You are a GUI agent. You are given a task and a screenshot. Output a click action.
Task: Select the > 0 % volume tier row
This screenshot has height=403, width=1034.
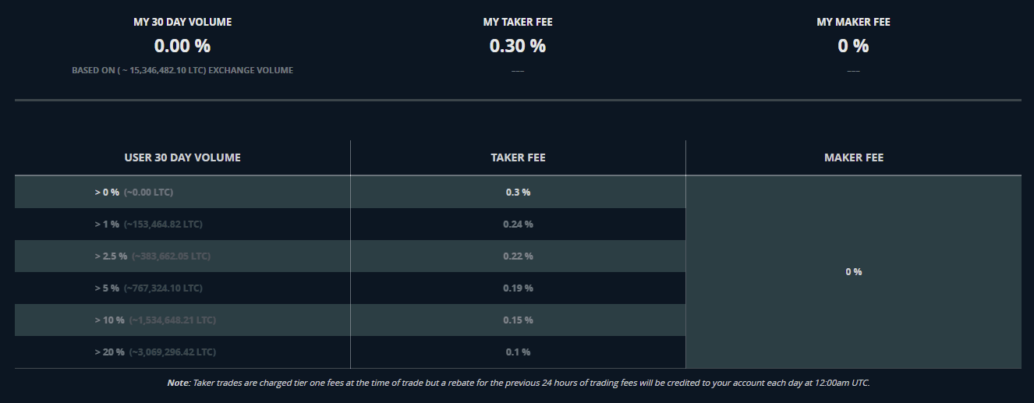tap(350, 192)
